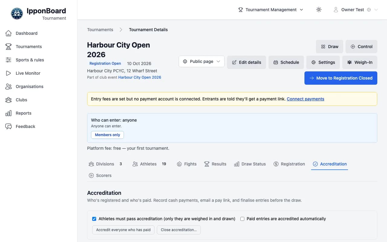Expand the Owner Test user menu
The image size is (387, 242).
356,10
